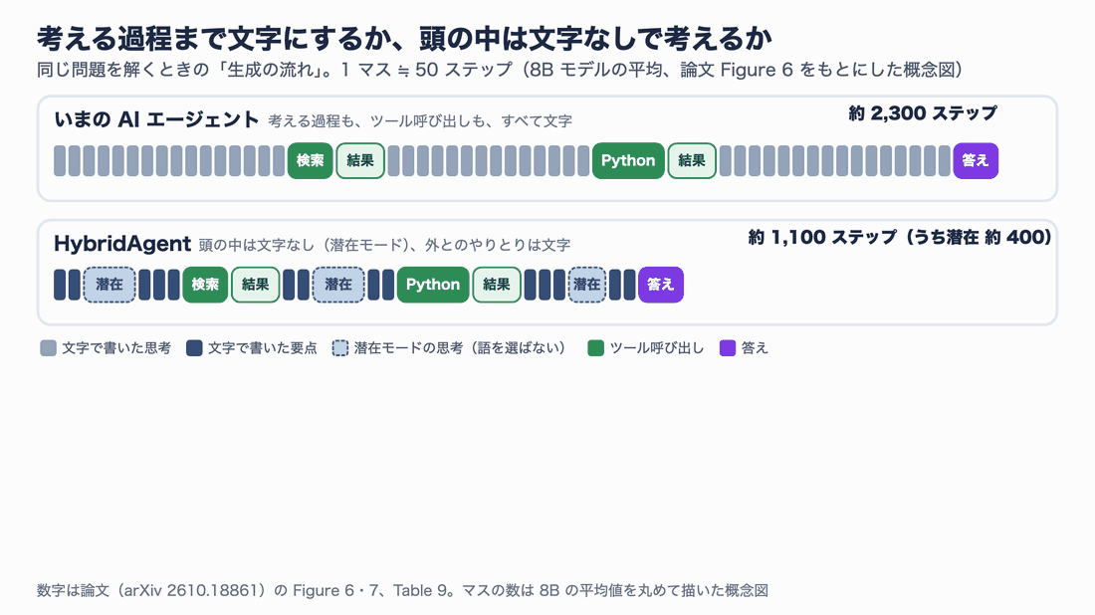Click the label 約 2,300 ステップ
The height and width of the screenshot is (615, 1095).
click(x=923, y=113)
